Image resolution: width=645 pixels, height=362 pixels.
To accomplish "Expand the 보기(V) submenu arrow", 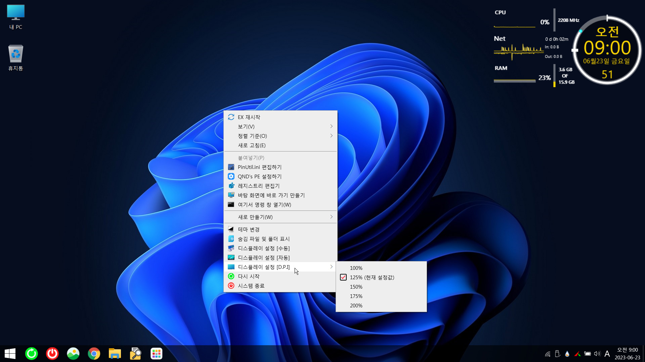I will point(331,126).
